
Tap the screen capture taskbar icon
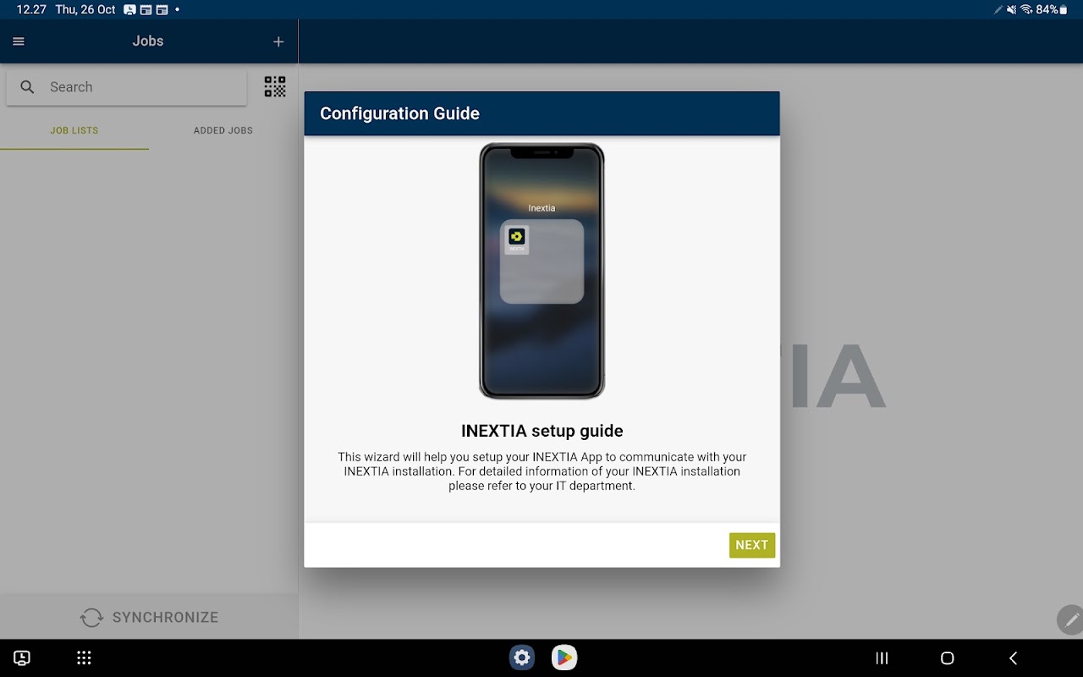tap(22, 658)
